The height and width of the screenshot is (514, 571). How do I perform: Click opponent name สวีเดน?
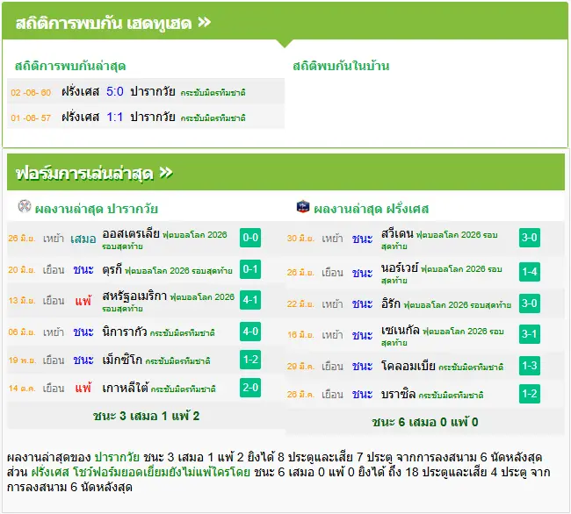click(397, 233)
